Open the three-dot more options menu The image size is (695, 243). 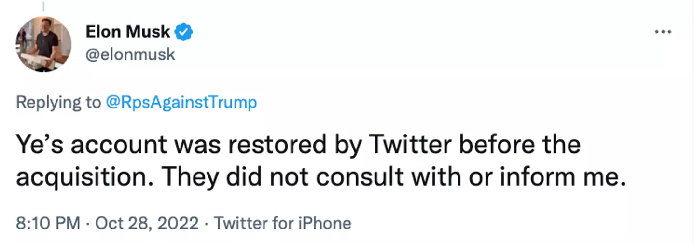point(662,32)
